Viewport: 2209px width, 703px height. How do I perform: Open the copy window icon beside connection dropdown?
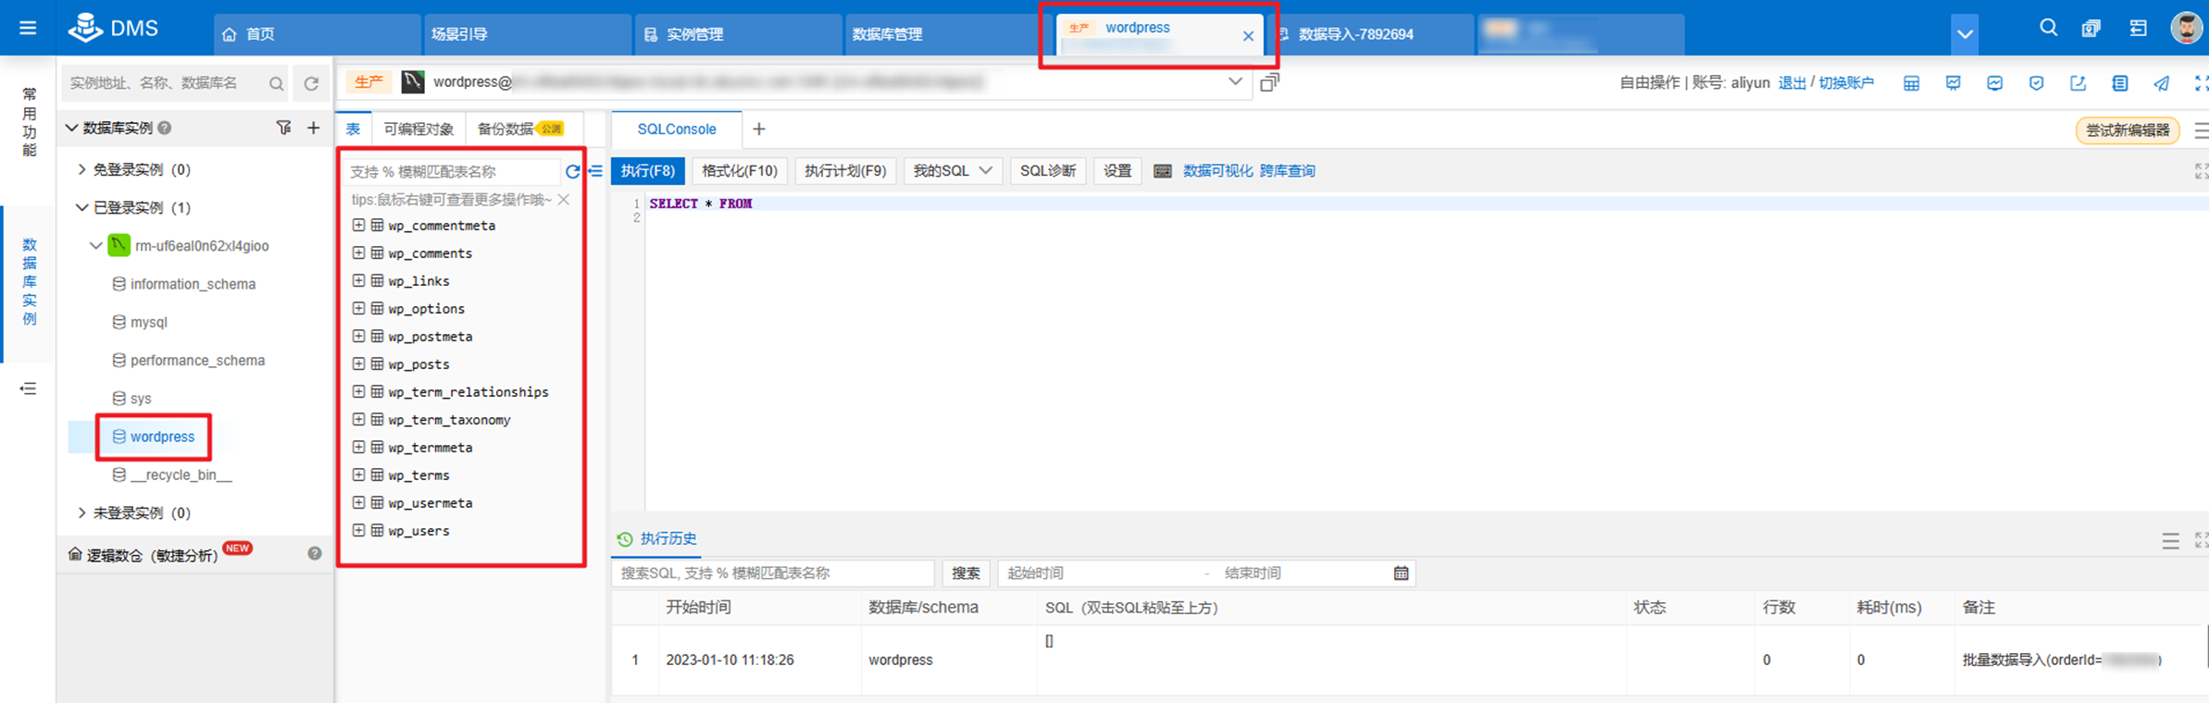(1270, 82)
